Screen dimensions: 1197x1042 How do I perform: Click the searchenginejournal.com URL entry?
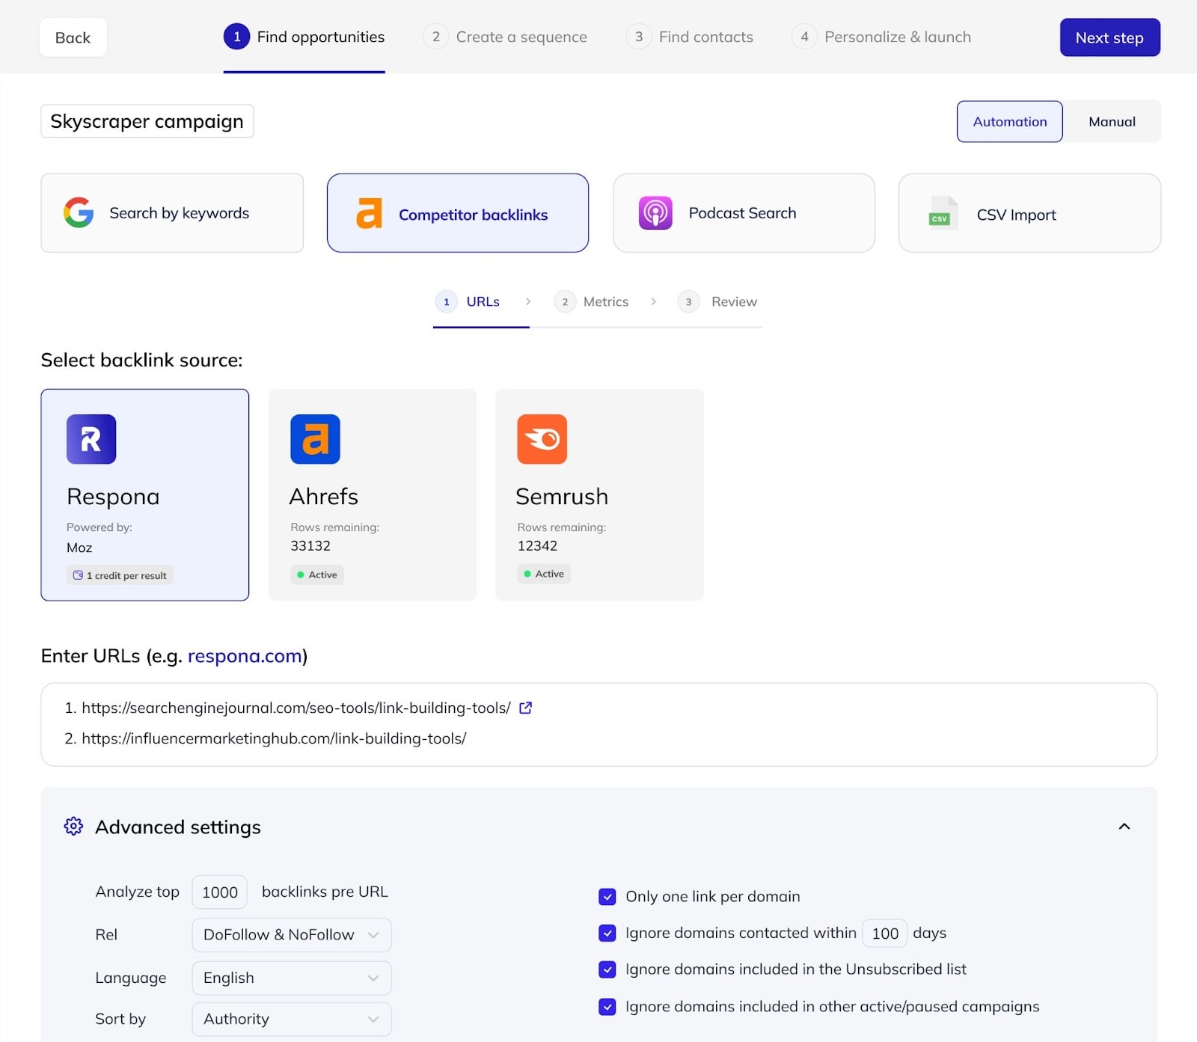(296, 708)
